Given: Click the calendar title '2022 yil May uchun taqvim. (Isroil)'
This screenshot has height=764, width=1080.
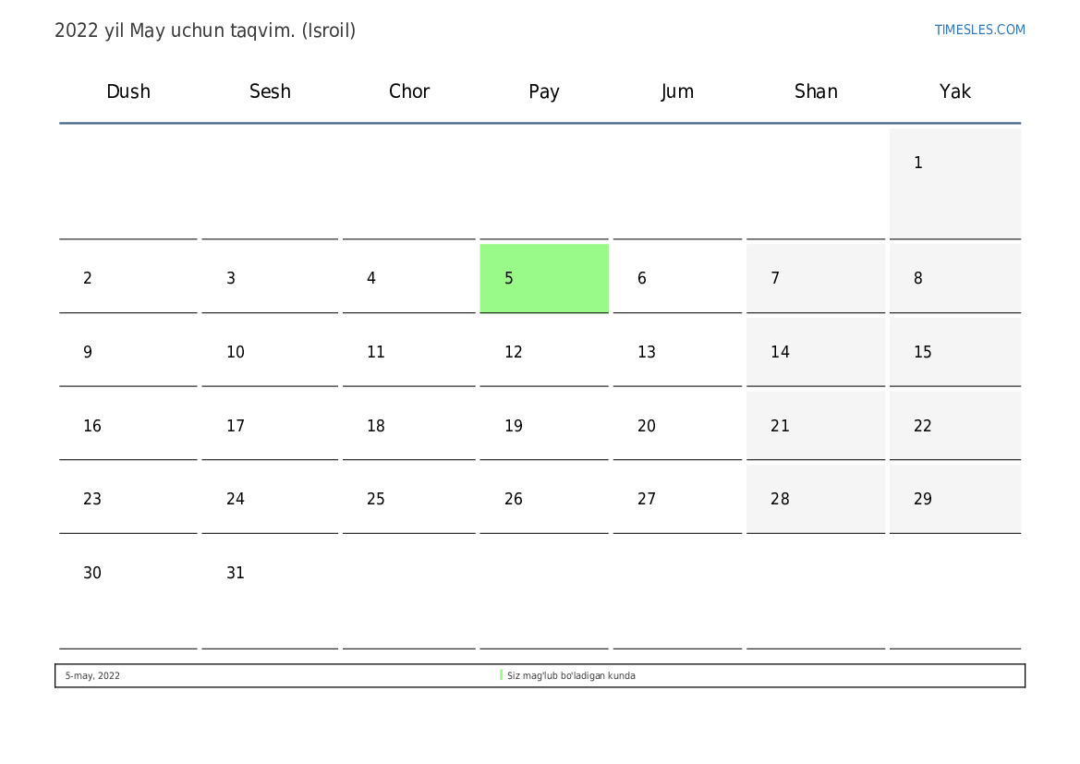Looking at the screenshot, I should pyautogui.click(x=205, y=30).
